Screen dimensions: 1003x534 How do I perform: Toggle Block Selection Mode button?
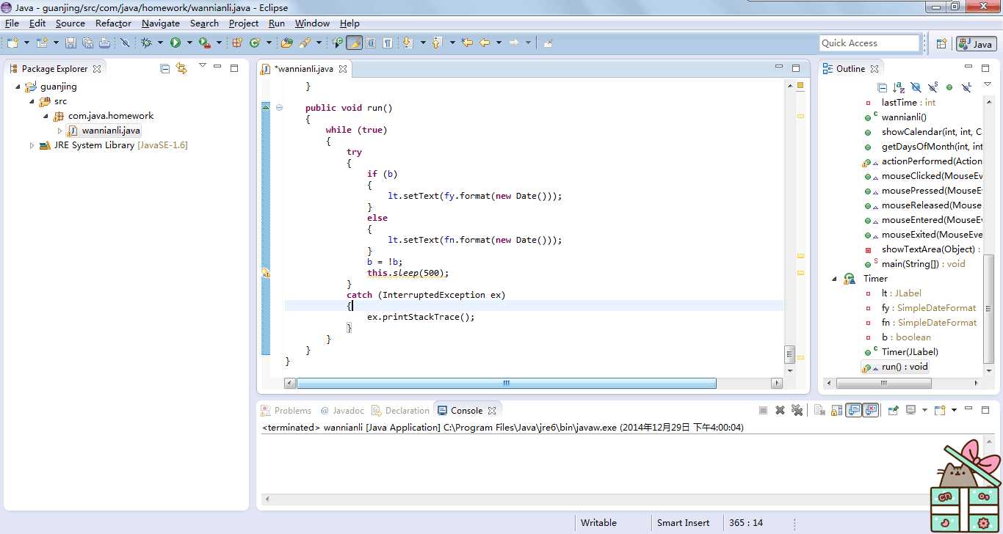click(x=371, y=43)
